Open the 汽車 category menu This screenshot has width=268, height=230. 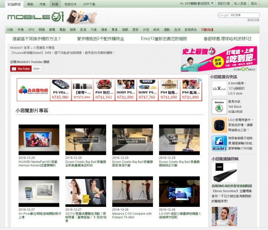(x=94, y=30)
